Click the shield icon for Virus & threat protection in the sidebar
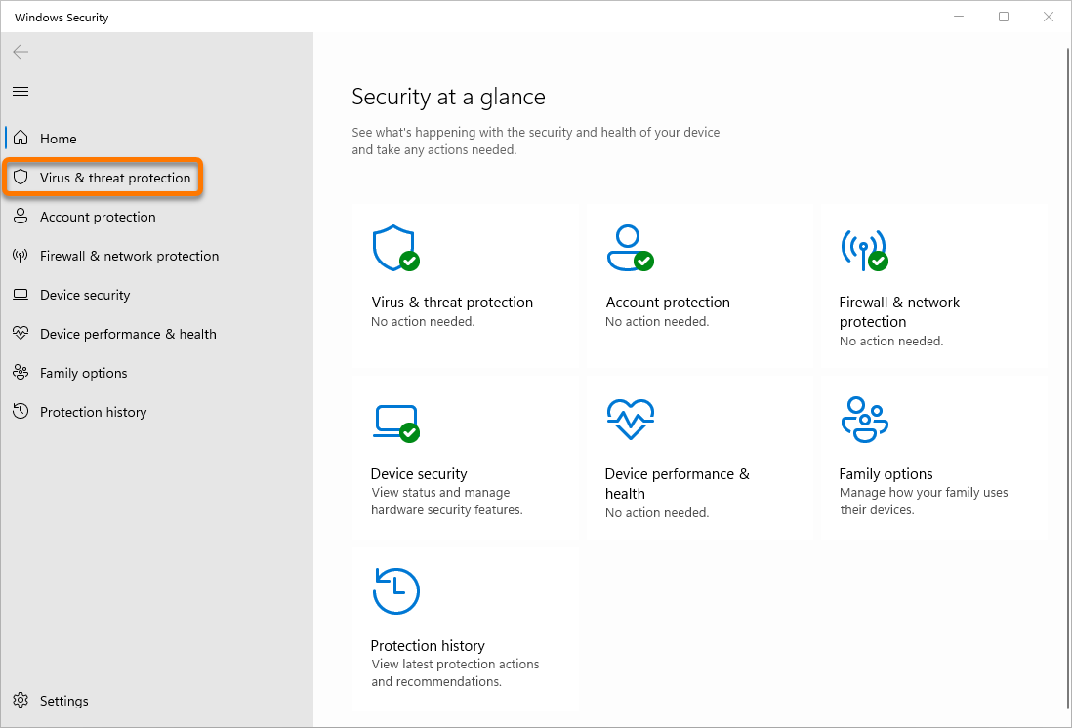This screenshot has height=728, width=1072. (x=21, y=178)
